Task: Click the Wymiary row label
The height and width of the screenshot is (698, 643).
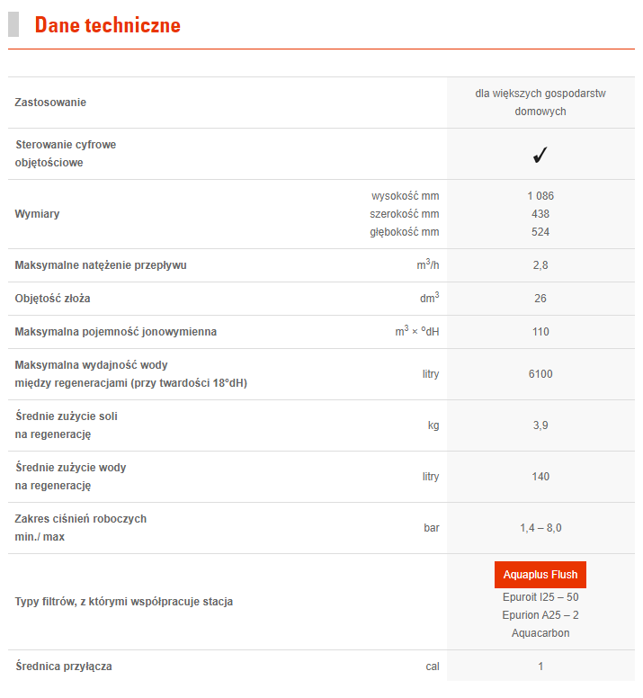Action: [x=38, y=214]
